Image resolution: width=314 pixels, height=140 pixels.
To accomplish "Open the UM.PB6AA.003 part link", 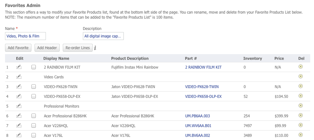I will pos(197,116).
